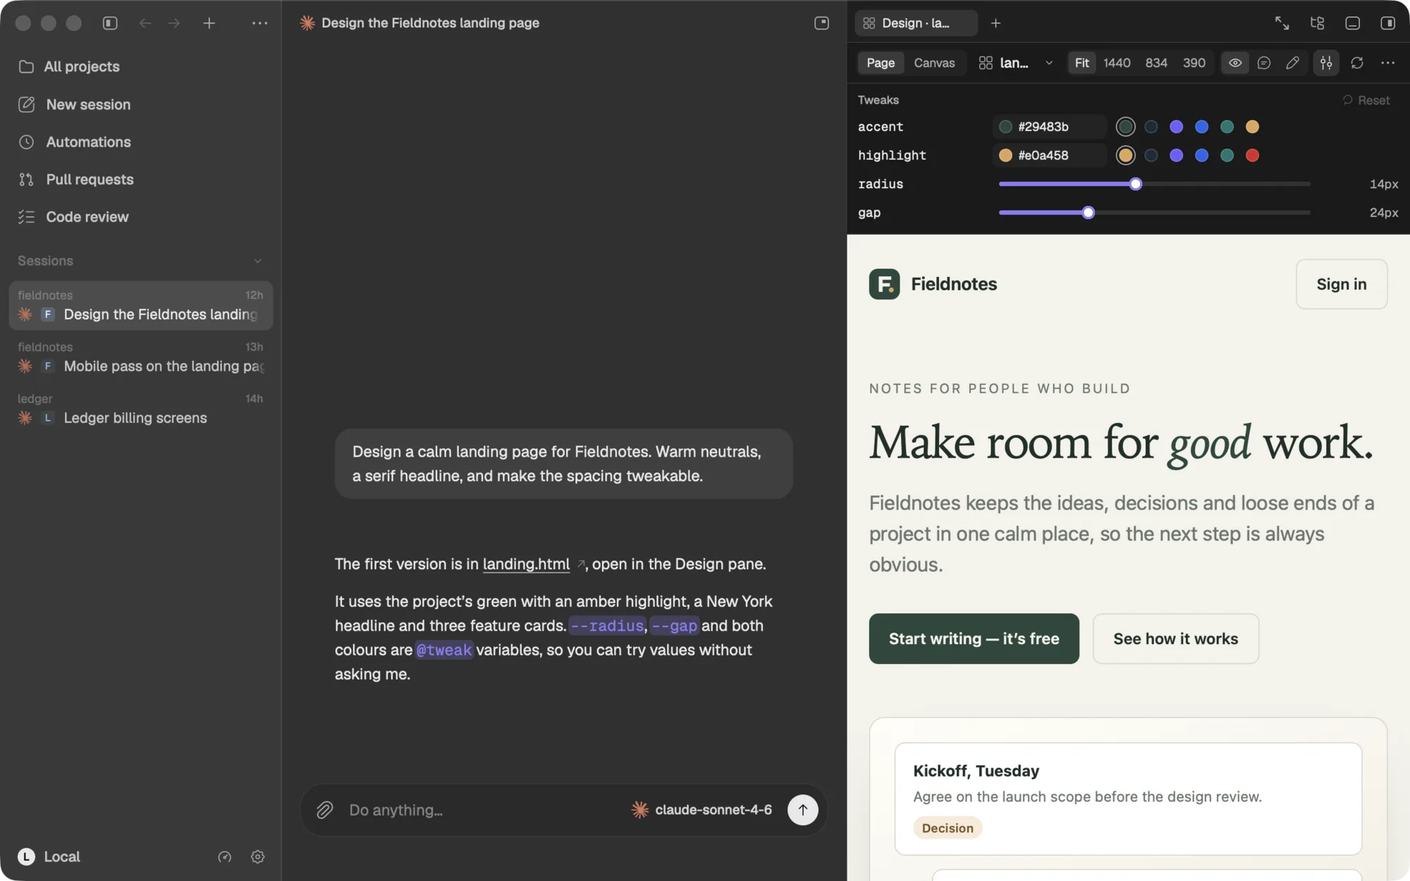Click the expand diagonal arrows icon
The width and height of the screenshot is (1410, 881).
[x=1282, y=23]
